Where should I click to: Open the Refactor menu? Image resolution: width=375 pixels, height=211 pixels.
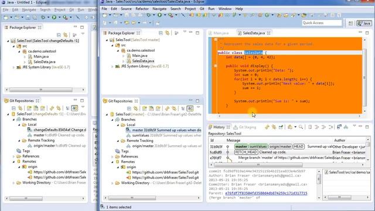click(x=142, y=9)
